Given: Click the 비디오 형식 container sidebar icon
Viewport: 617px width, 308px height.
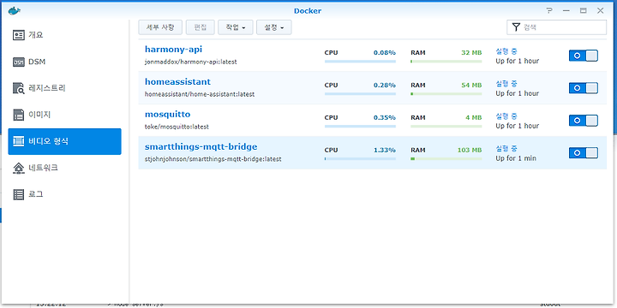Looking at the screenshot, I should pos(19,141).
